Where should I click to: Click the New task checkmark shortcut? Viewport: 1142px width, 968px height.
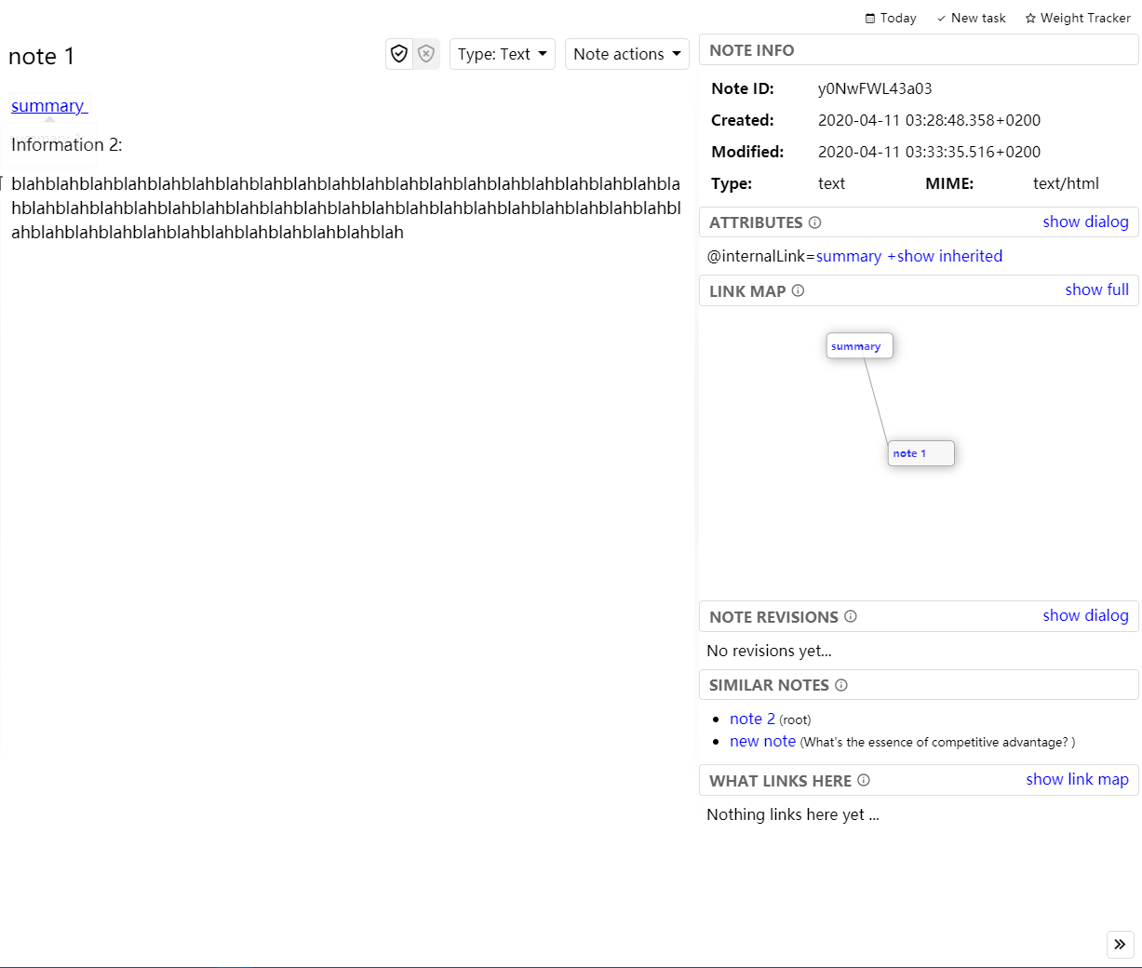point(971,18)
